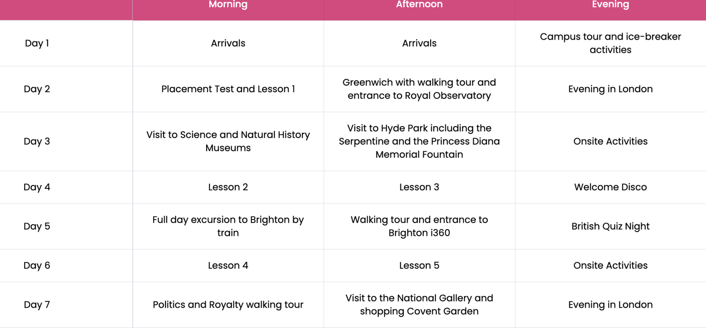Click the National Gallery visit cell
This screenshot has width=706, height=328.
tap(419, 305)
